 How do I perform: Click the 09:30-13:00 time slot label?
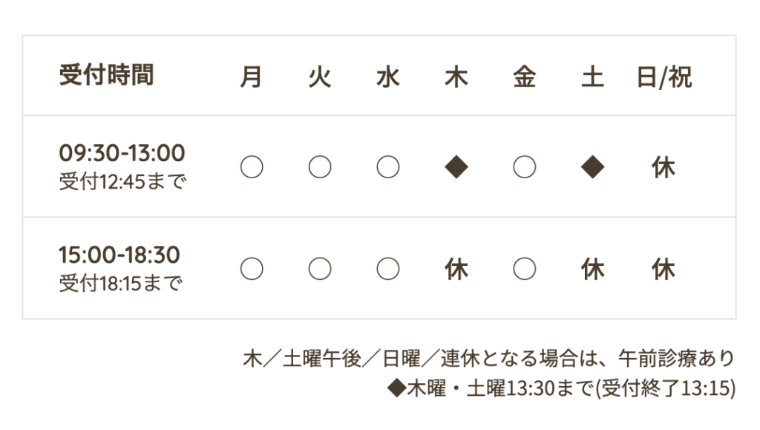pyautogui.click(x=122, y=154)
